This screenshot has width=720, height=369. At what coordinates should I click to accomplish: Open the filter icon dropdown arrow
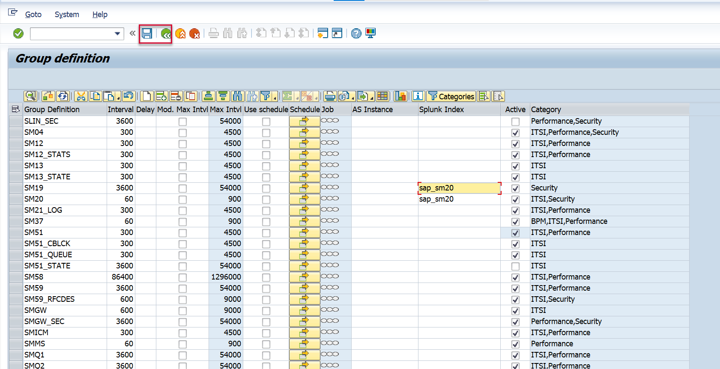pyautogui.click(x=275, y=99)
